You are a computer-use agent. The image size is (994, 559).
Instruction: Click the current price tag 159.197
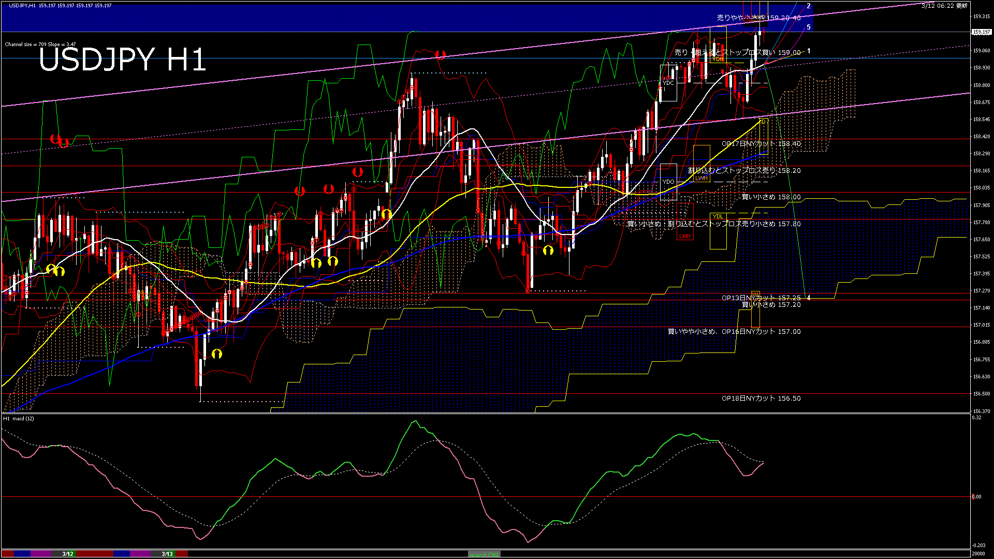point(982,32)
